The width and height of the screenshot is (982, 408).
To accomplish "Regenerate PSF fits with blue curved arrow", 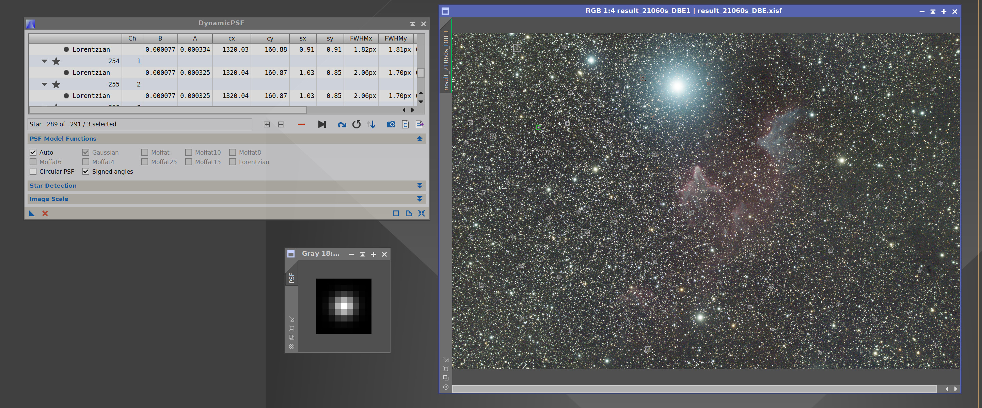I will (x=342, y=125).
